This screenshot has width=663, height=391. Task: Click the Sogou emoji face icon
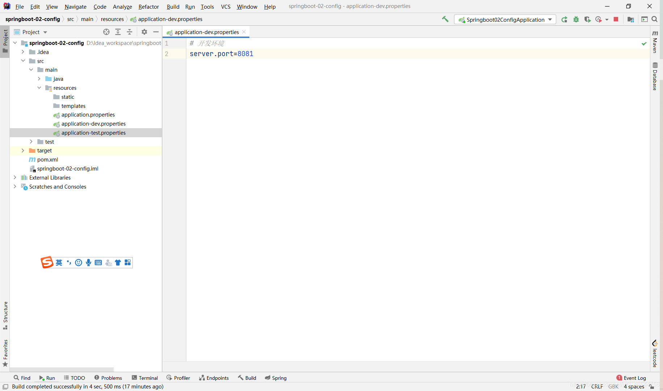click(79, 262)
